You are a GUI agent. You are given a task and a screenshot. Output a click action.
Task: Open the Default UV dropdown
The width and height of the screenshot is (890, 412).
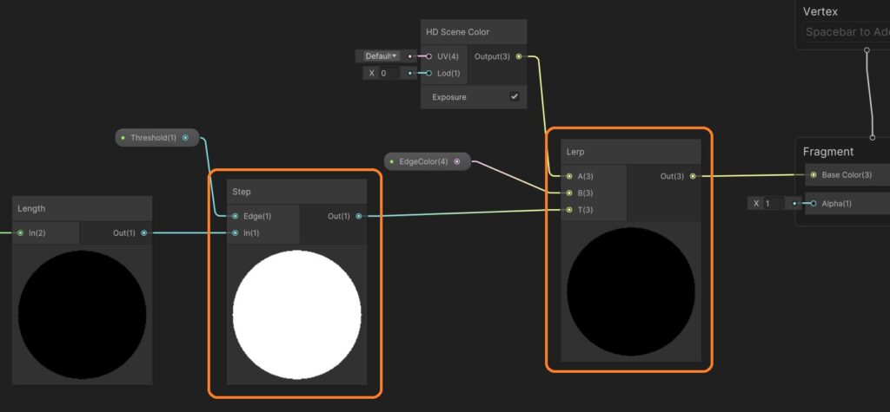381,56
